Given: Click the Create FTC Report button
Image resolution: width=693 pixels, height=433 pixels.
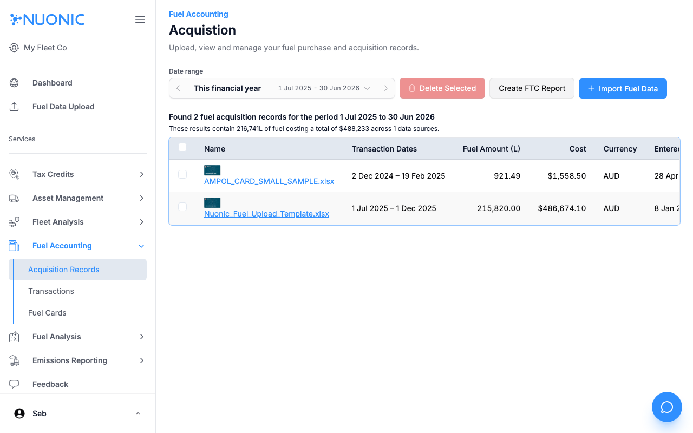Looking at the screenshot, I should click(532, 88).
